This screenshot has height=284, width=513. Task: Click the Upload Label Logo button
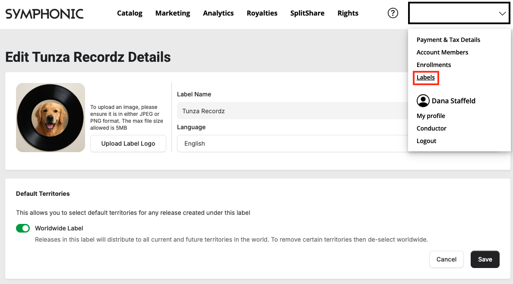128,144
